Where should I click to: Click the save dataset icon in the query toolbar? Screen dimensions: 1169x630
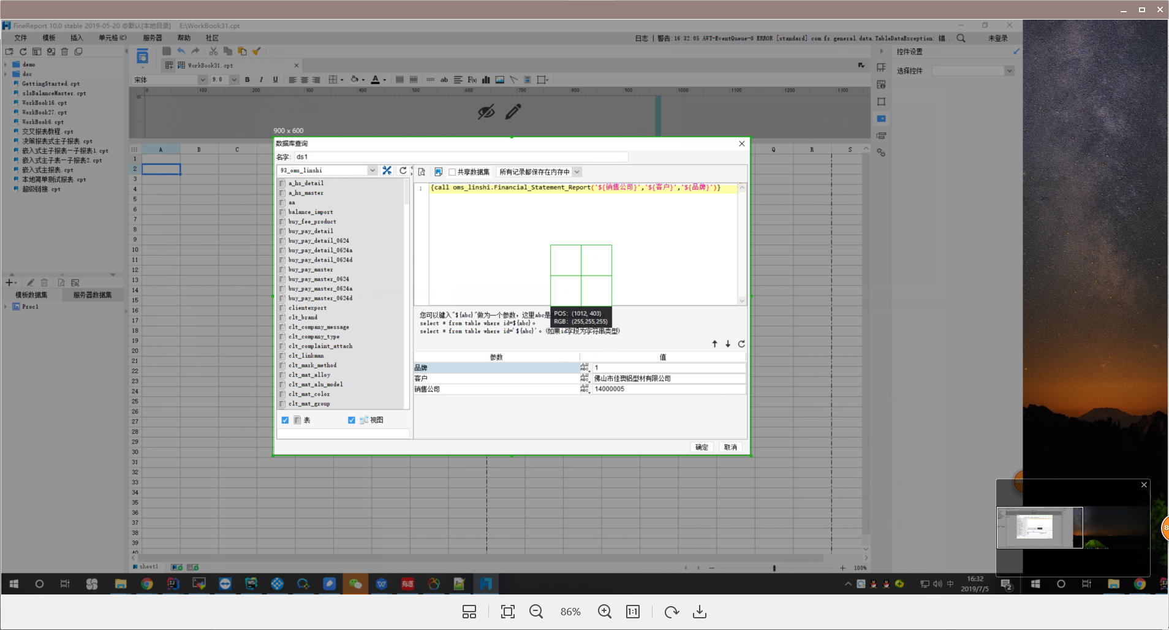pos(438,172)
